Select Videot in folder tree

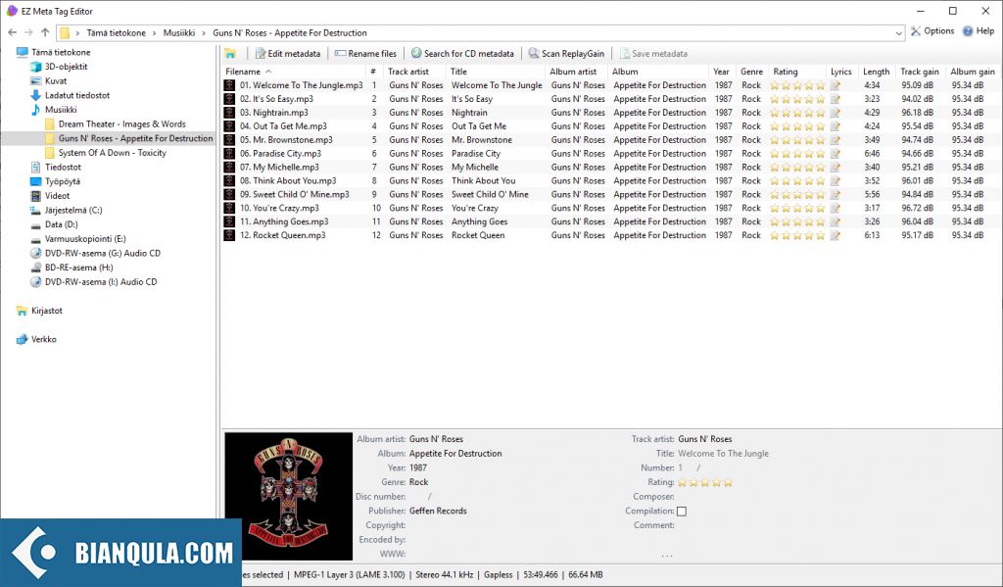click(x=57, y=196)
